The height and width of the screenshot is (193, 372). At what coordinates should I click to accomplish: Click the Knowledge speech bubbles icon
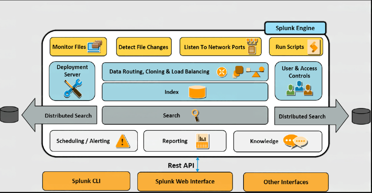295,141
